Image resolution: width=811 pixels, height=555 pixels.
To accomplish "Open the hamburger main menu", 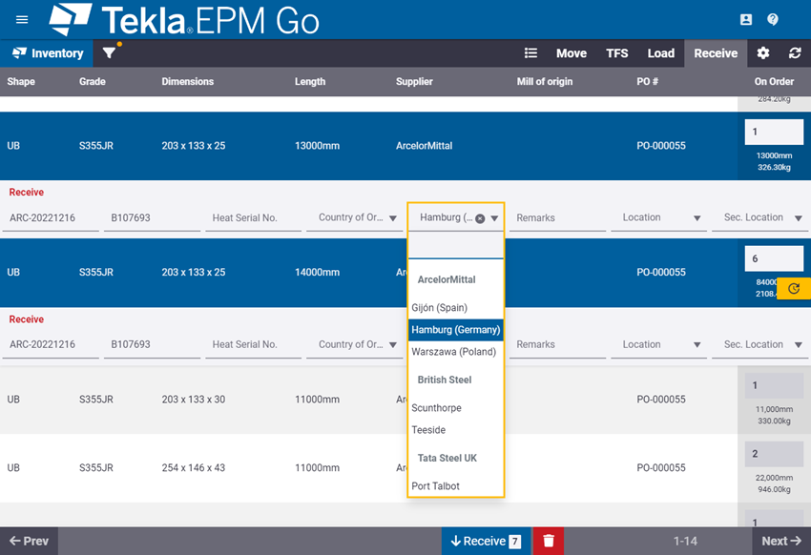I will coord(22,20).
